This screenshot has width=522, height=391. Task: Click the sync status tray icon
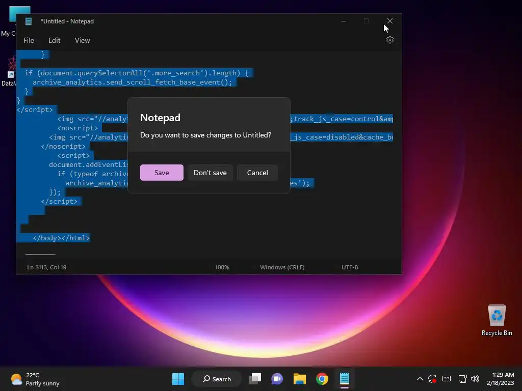[432, 379]
